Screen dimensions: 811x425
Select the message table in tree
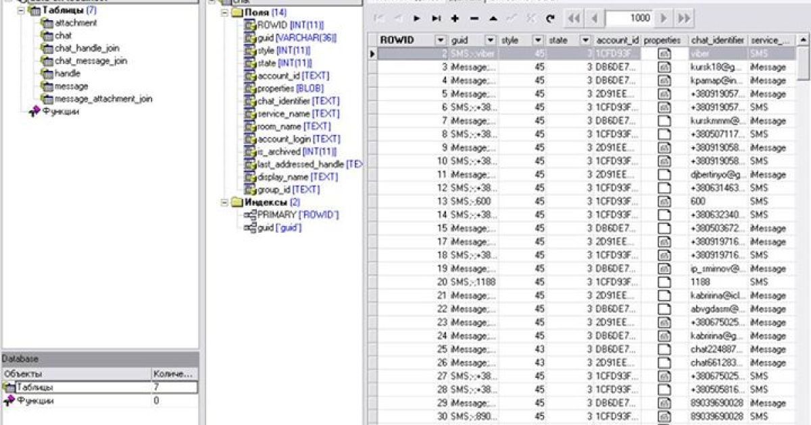click(71, 86)
